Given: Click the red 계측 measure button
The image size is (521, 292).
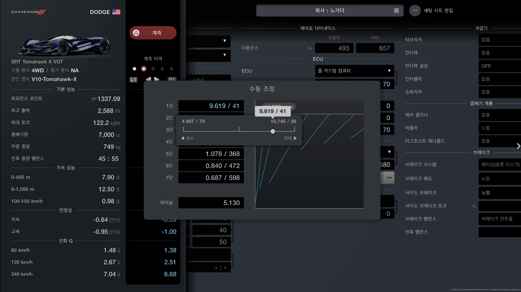Looking at the screenshot, I should point(153,33).
